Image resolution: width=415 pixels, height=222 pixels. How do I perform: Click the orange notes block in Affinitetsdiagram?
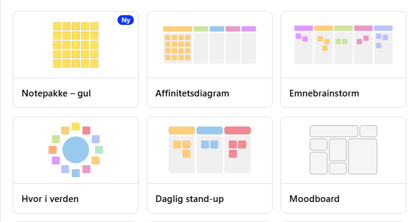[x=178, y=47]
